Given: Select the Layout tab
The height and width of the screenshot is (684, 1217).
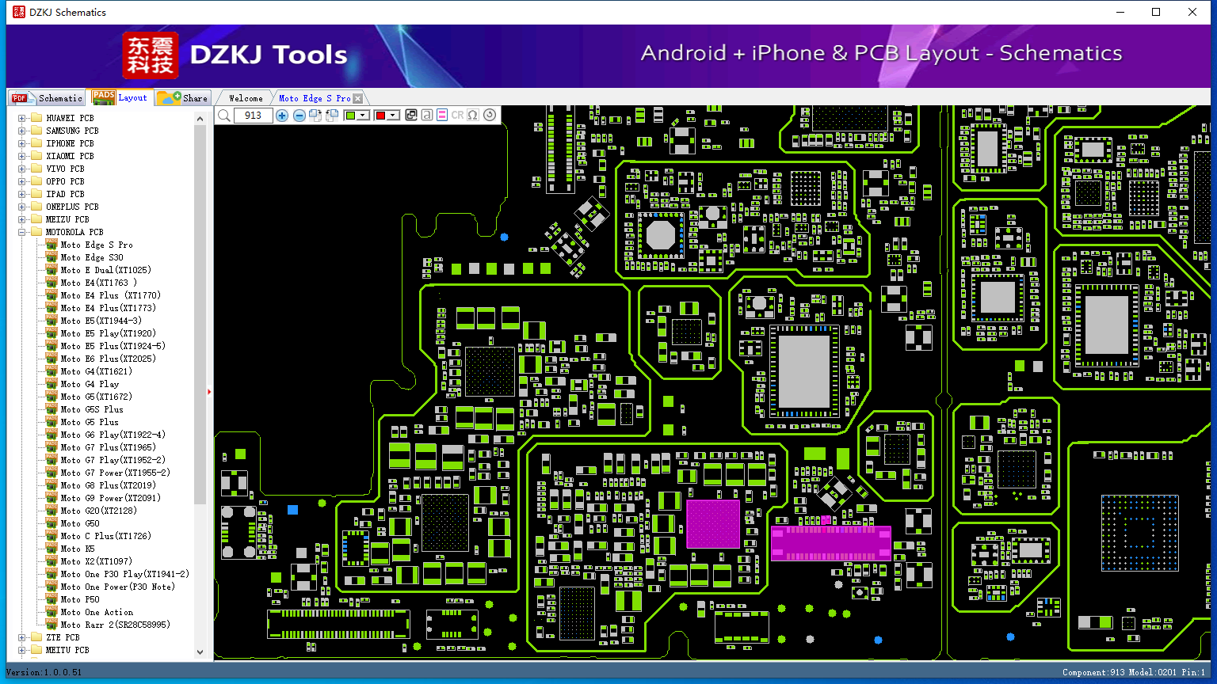Looking at the screenshot, I should [120, 97].
